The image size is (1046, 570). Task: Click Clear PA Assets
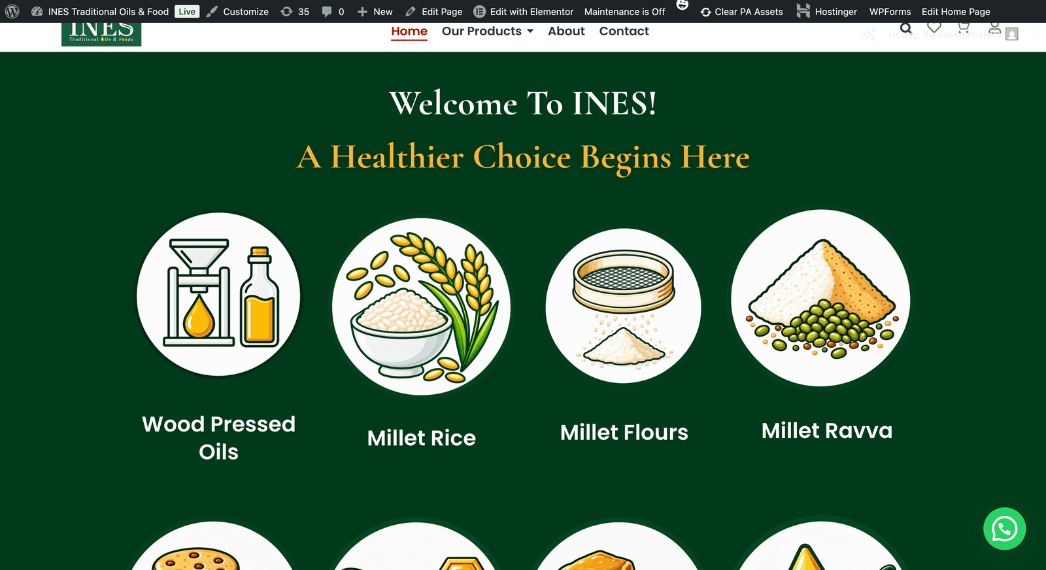741,12
